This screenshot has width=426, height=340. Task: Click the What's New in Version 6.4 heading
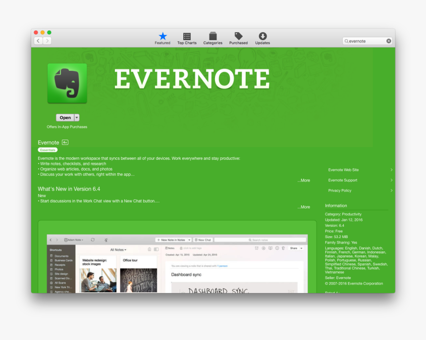click(69, 189)
